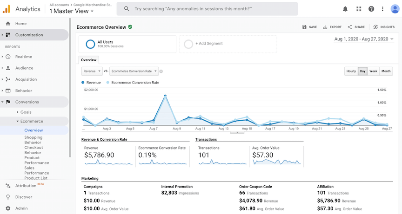Expand the Customization section arrow
This screenshot has width=402, height=214.
(x=2, y=35)
